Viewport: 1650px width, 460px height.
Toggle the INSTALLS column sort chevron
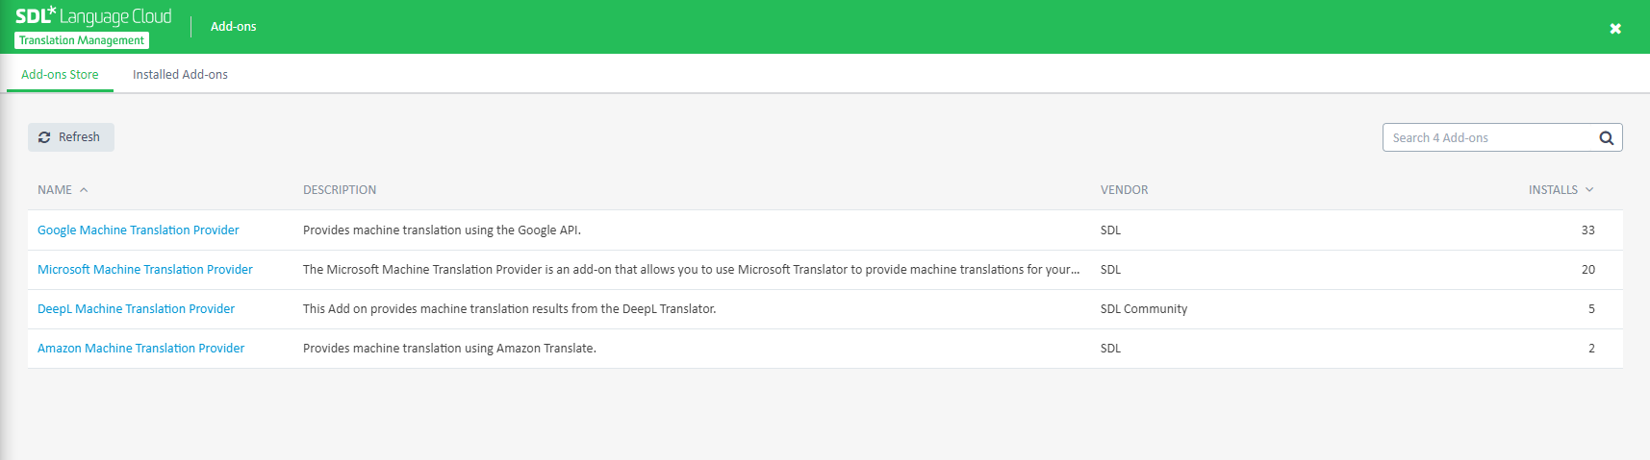[x=1589, y=190]
